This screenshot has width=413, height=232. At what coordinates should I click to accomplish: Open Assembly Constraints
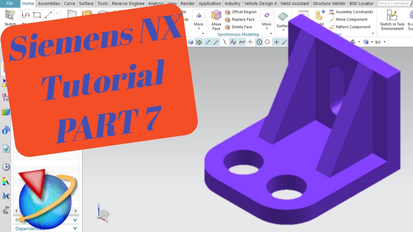click(351, 12)
